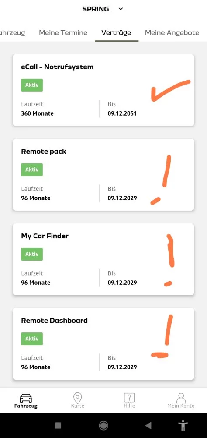Select the Verträge tab
This screenshot has width=207, height=438.
click(116, 33)
